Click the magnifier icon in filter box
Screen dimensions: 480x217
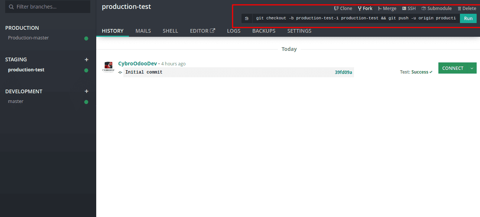[11, 7]
